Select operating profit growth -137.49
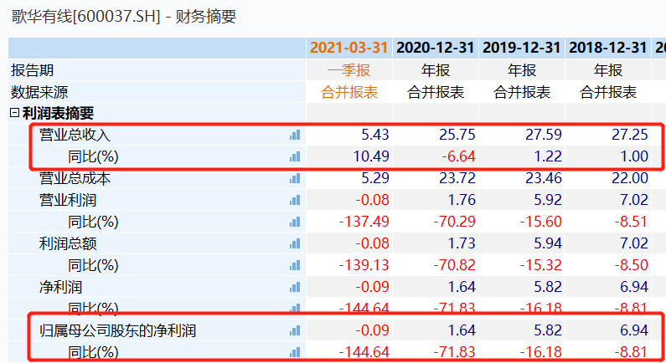The height and width of the screenshot is (363, 666). click(x=364, y=222)
